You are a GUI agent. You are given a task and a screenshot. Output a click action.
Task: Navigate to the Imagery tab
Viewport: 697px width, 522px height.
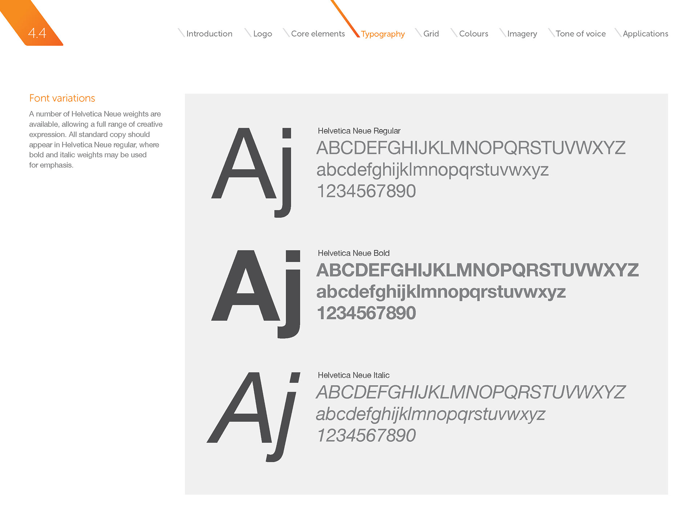click(x=522, y=34)
